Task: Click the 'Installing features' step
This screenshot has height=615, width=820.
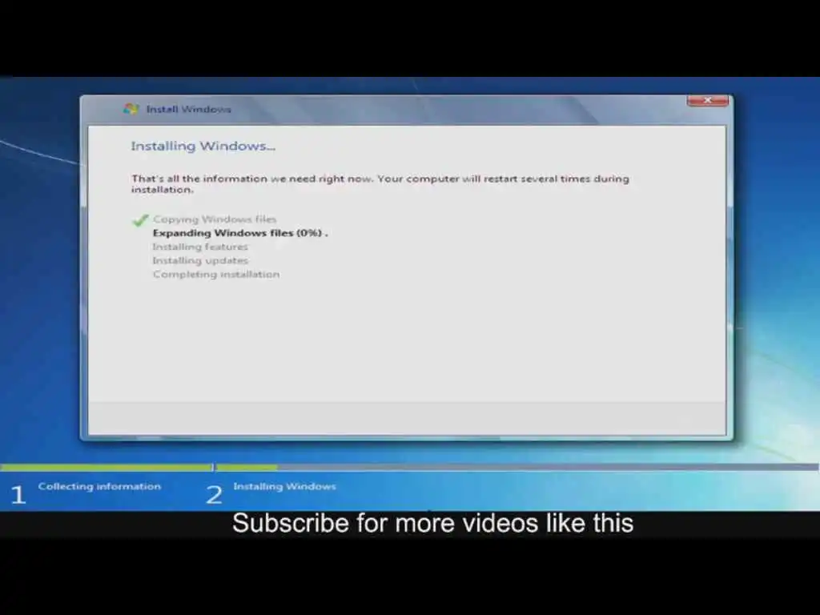Action: (x=200, y=247)
